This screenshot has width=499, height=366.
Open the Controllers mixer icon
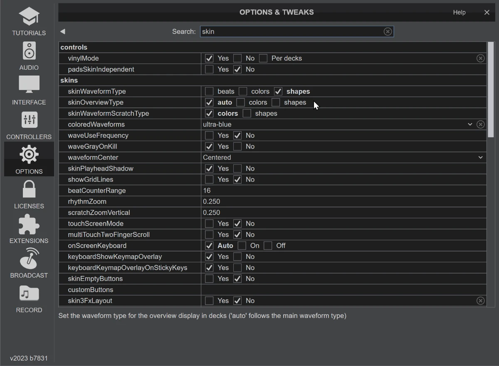tap(29, 121)
